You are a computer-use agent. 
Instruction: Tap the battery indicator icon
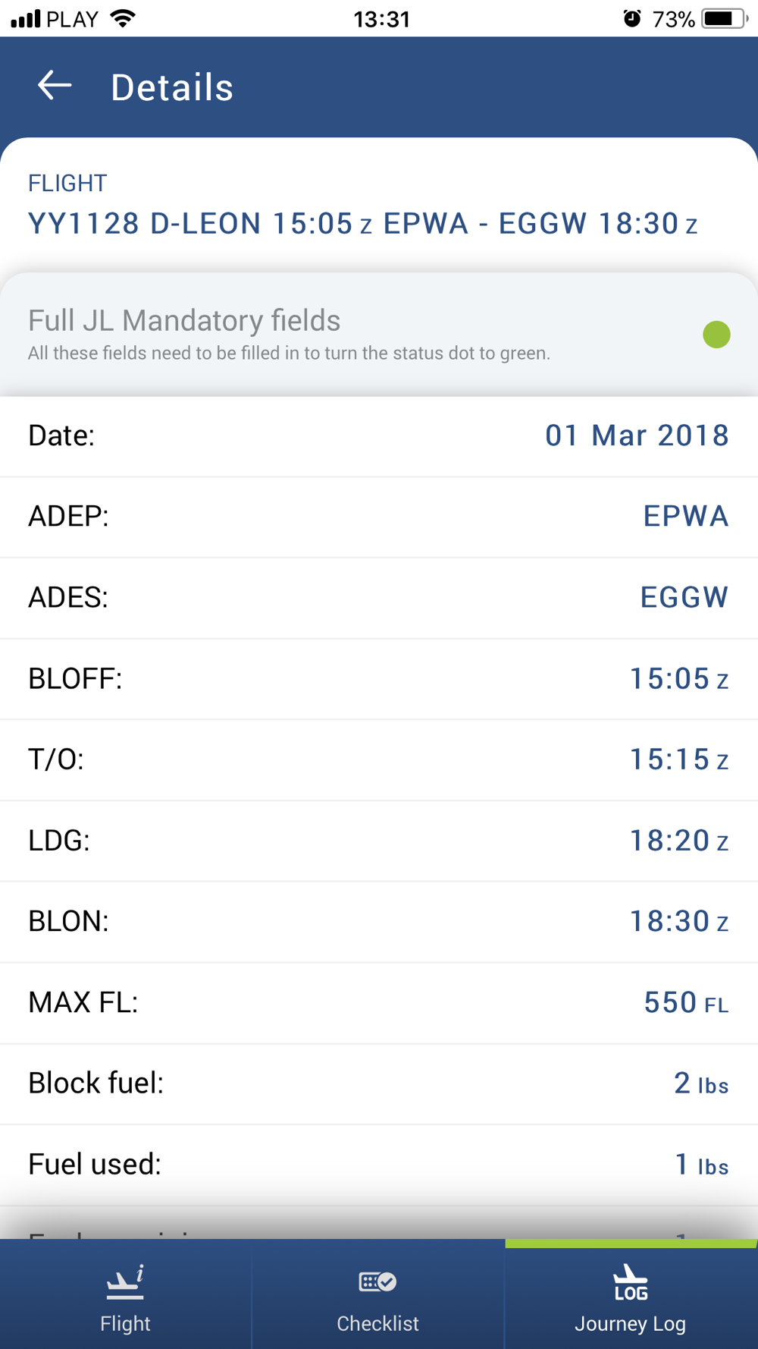point(724,18)
